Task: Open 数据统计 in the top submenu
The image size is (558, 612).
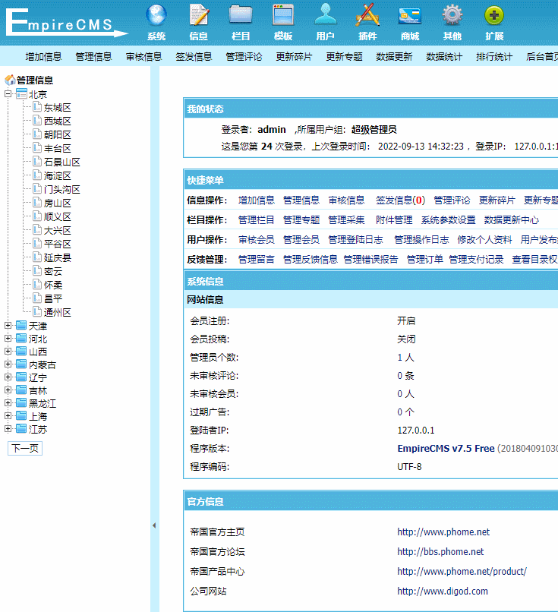Action: tap(444, 57)
